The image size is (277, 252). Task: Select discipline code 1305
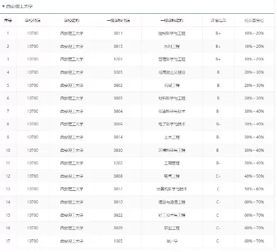[118, 241]
